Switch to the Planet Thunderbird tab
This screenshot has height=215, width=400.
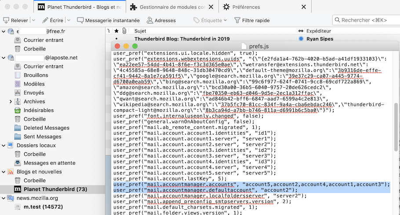point(80,7)
